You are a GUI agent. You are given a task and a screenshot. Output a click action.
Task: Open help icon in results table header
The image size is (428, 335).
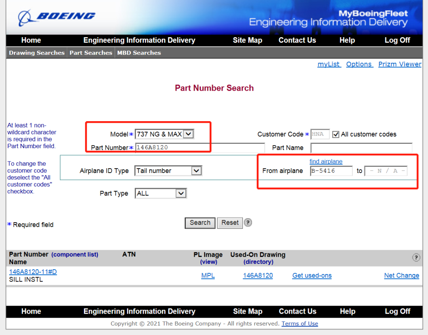coord(416,257)
